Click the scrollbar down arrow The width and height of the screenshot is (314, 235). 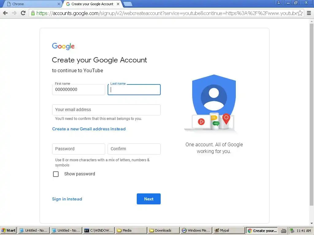(x=312, y=223)
